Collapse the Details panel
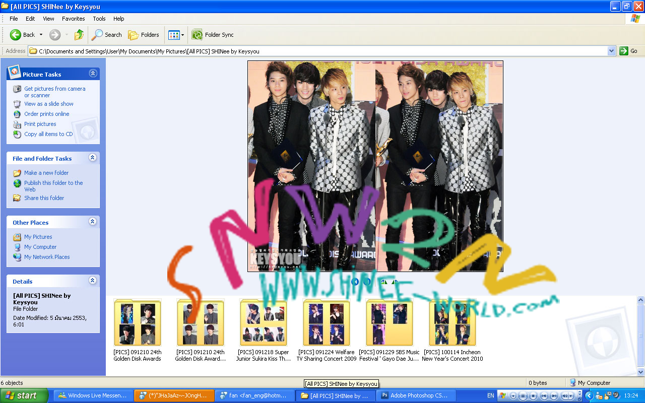This screenshot has height=403, width=645. coord(93,281)
